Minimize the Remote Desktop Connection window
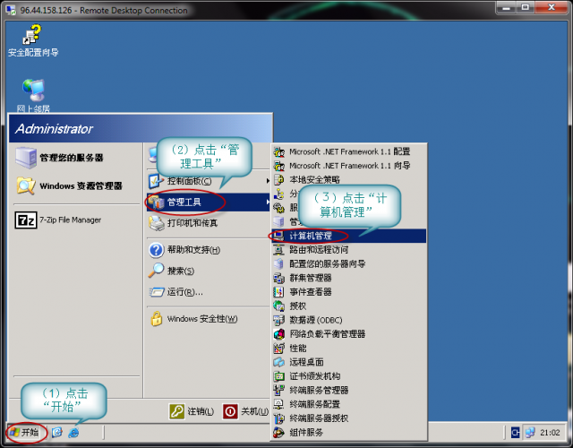The width and height of the screenshot is (573, 448). coord(508,7)
